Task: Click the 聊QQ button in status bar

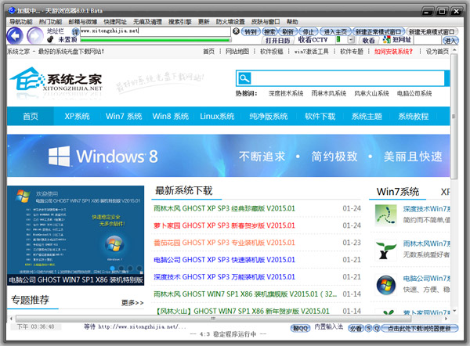Action: (299, 327)
